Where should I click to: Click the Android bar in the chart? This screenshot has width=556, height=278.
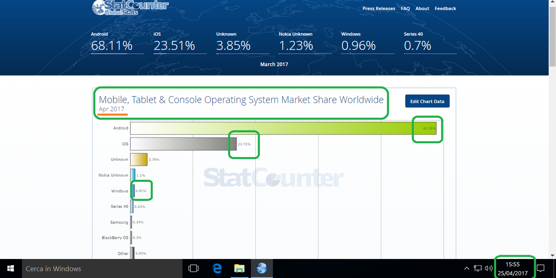tap(283, 128)
